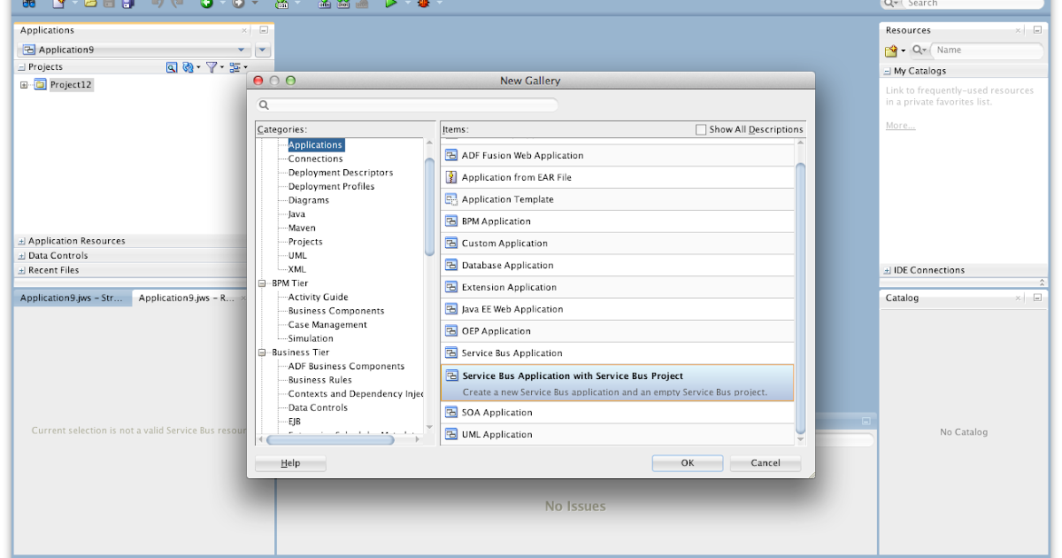This screenshot has width=1062, height=558.
Task: Click the Refresh icon in the Projects panel
Action: click(x=187, y=66)
